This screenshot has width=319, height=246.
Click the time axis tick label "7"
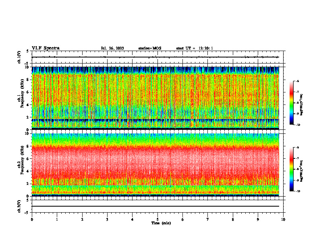pos(208,219)
